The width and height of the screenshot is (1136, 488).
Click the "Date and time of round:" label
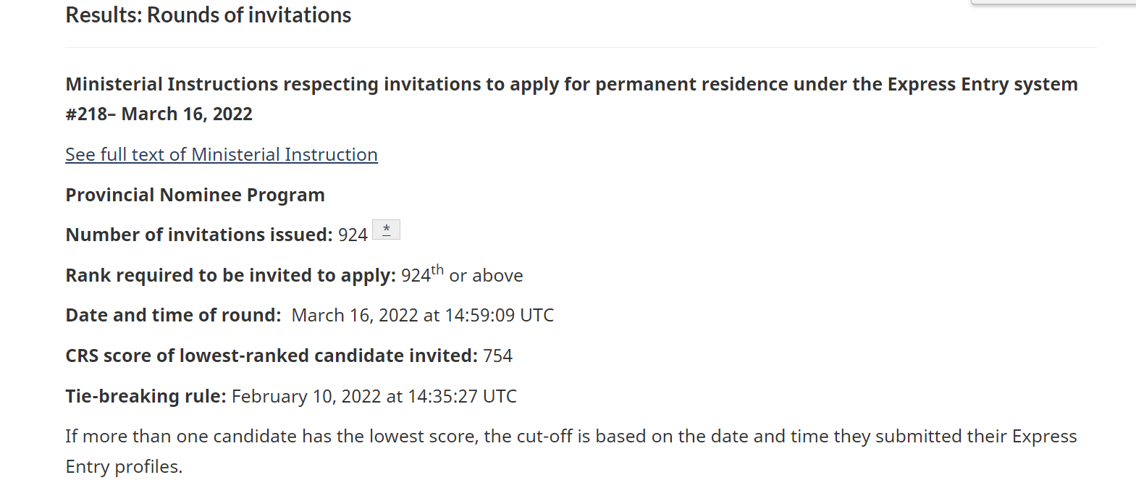(x=173, y=316)
